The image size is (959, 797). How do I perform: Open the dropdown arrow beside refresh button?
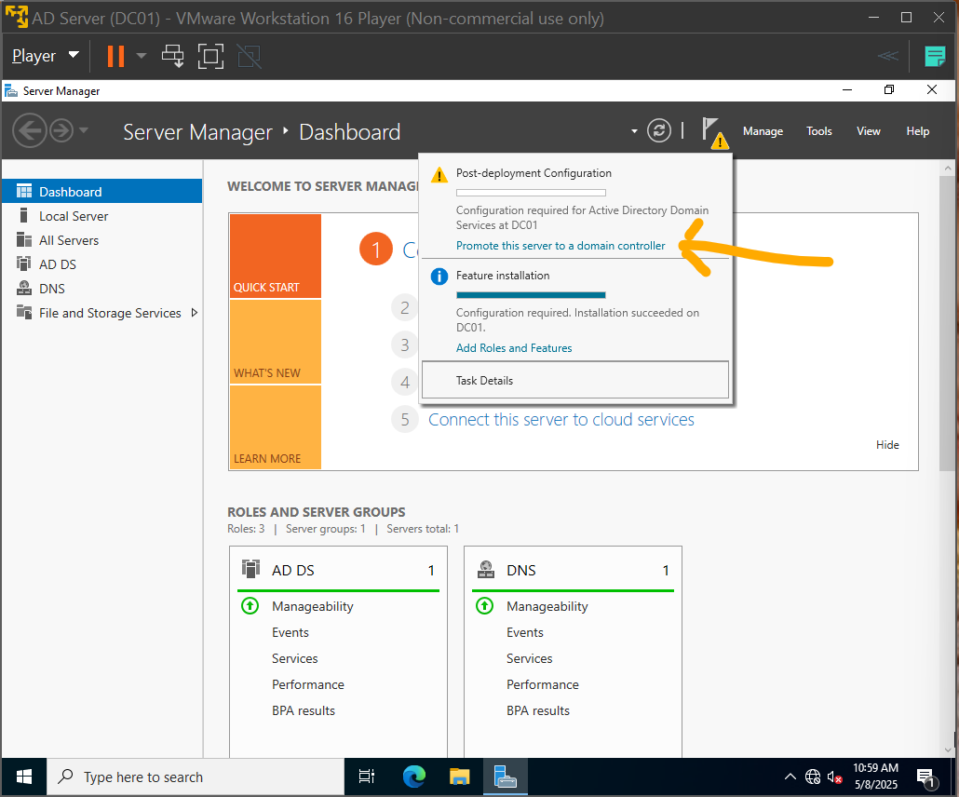pos(634,131)
